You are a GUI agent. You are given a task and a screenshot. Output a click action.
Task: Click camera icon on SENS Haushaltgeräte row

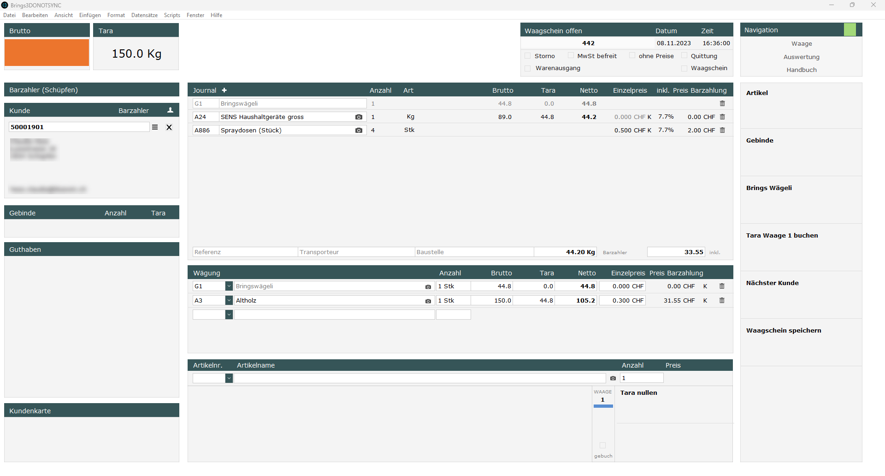point(359,117)
